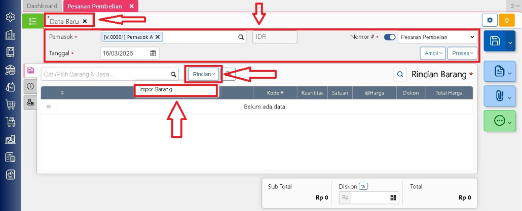
Task: Expand the Ambil dropdown
Action: point(432,53)
